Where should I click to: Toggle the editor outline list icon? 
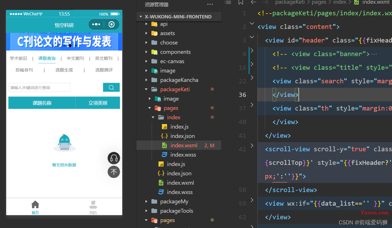click(228, 2)
